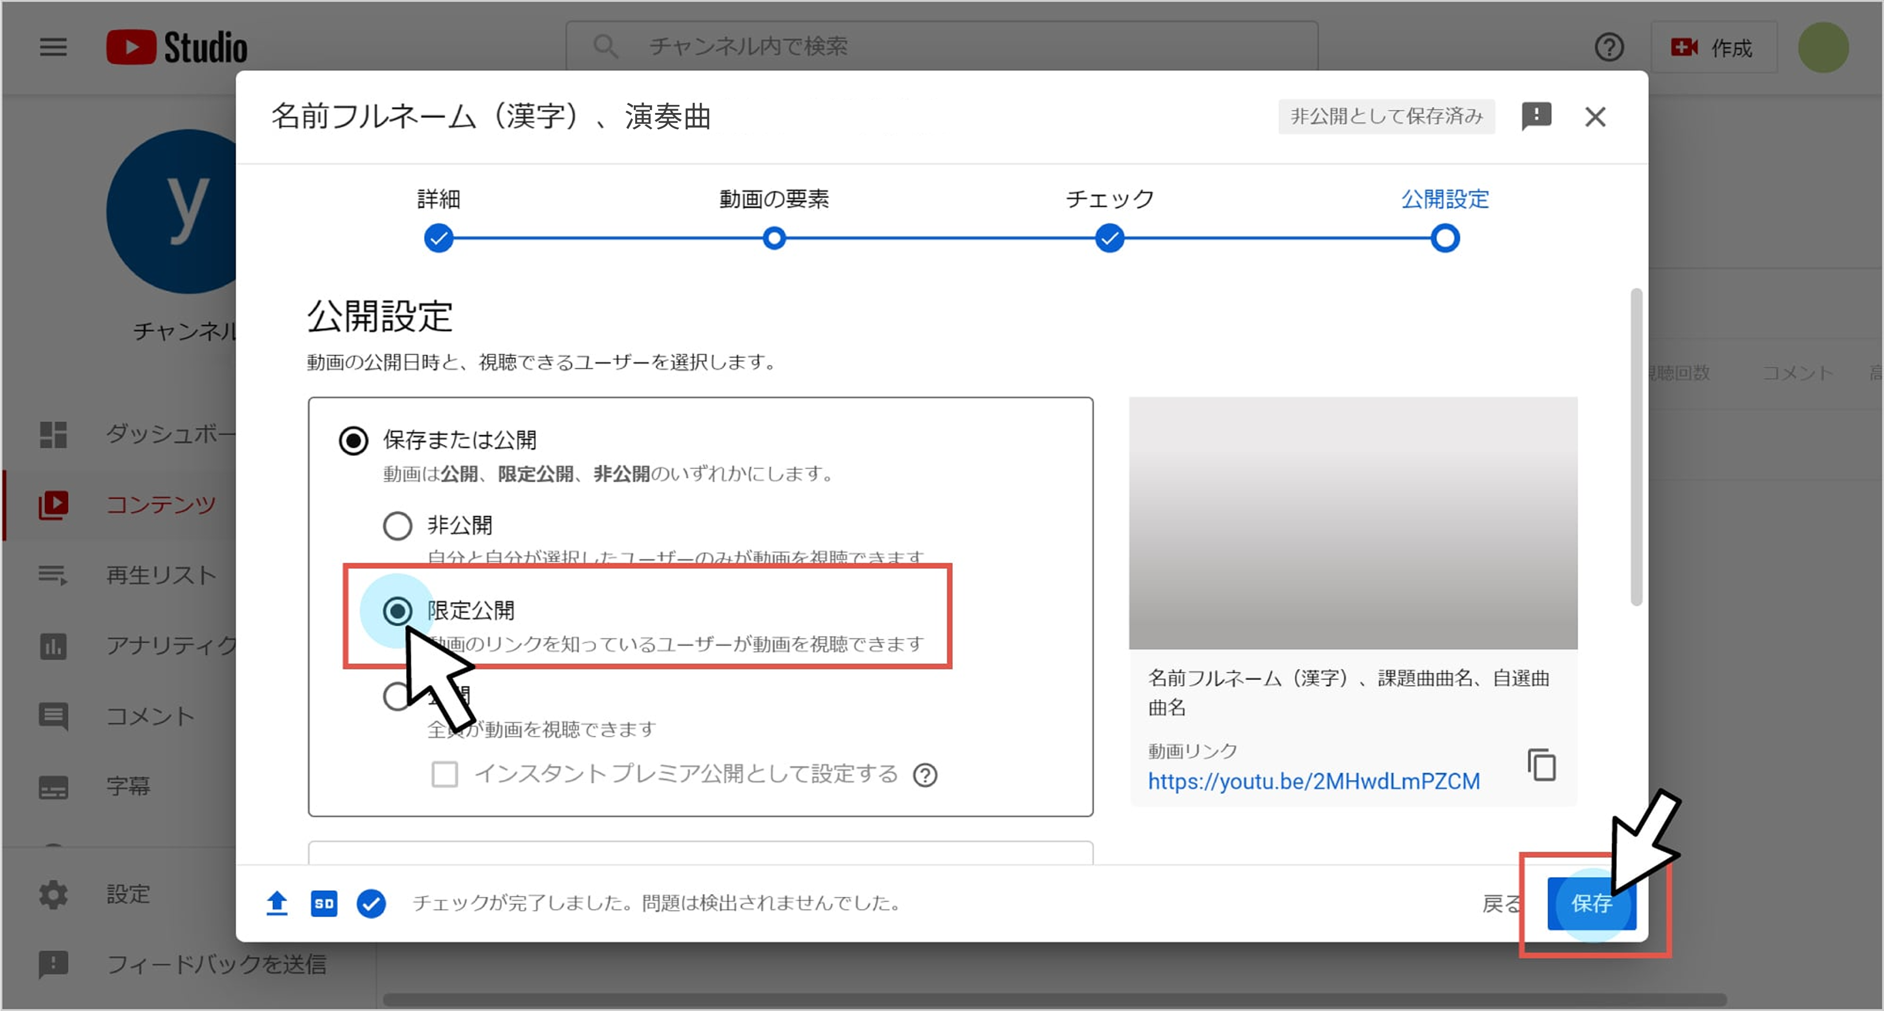Select the 非公開 radio button
Screen dimensions: 1884x1011
coord(397,526)
